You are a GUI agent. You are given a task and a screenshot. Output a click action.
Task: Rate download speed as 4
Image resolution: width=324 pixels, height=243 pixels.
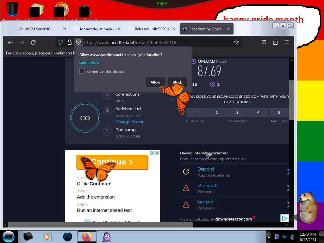(x=258, y=112)
